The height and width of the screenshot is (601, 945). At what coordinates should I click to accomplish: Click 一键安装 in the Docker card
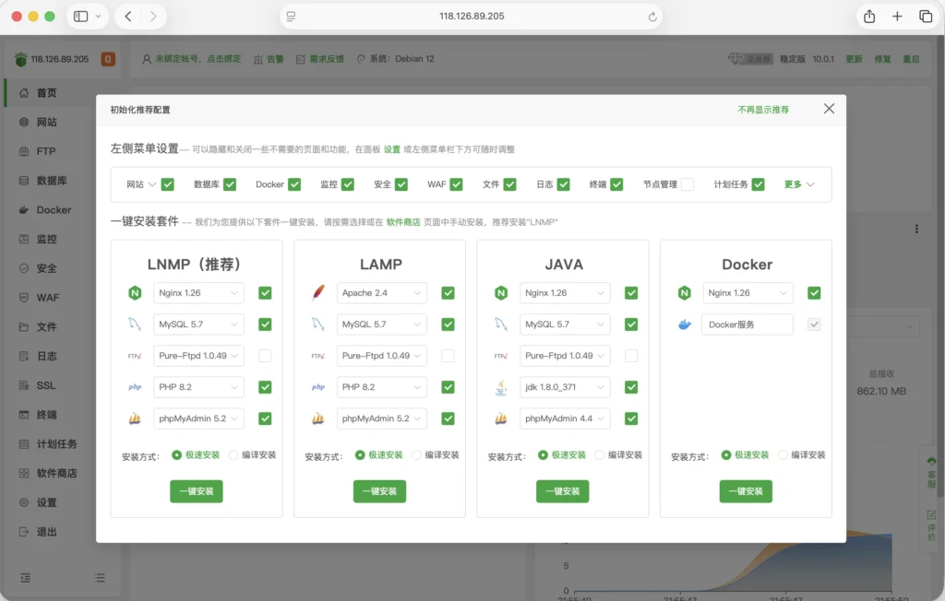click(x=746, y=491)
